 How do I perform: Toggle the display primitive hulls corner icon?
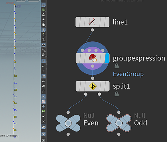coord(43,91)
